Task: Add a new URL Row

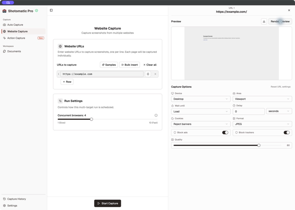Action: (x=67, y=82)
